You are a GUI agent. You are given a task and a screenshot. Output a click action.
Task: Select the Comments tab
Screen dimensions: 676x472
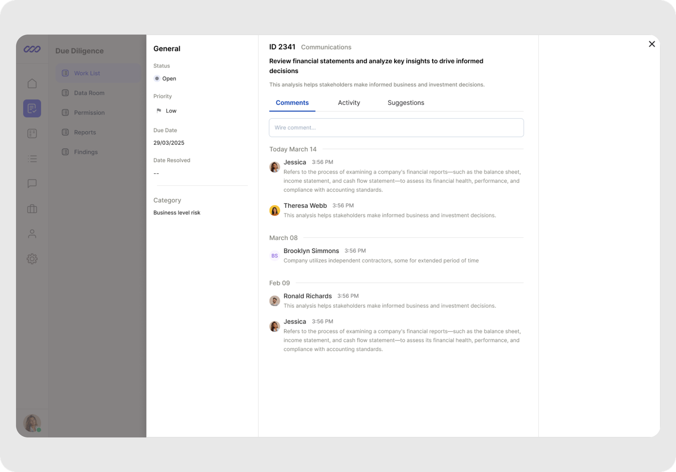(292, 103)
